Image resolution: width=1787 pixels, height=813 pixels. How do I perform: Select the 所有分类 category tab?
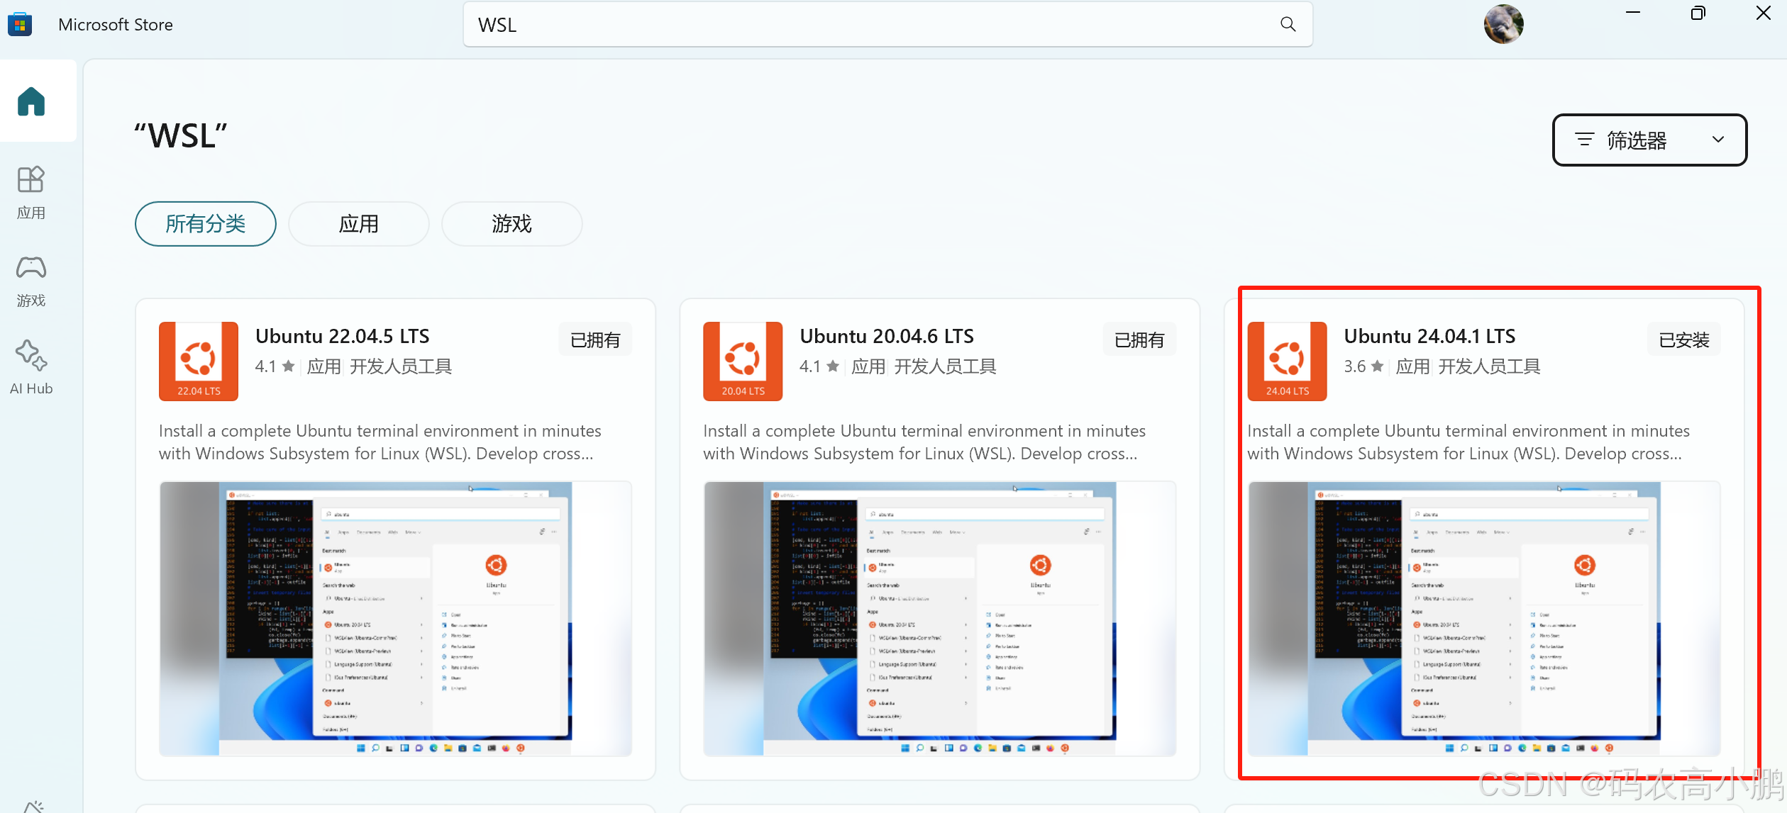pyautogui.click(x=206, y=224)
